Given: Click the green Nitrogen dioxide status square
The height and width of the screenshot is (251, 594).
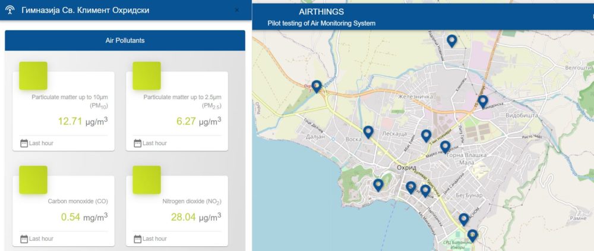Looking at the screenshot, I should pyautogui.click(x=147, y=180).
